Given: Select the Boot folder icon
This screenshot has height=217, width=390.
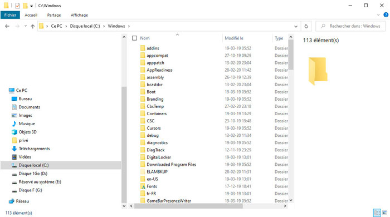Looking at the screenshot, I should (143, 92).
